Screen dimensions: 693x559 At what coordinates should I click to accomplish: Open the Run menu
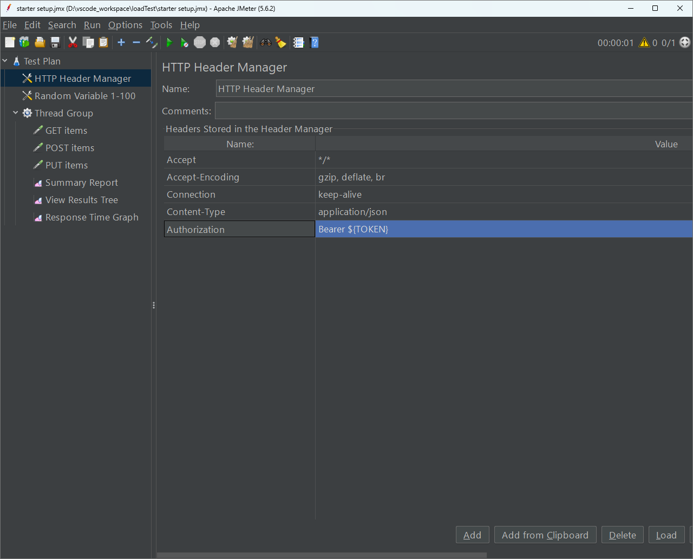tap(92, 25)
